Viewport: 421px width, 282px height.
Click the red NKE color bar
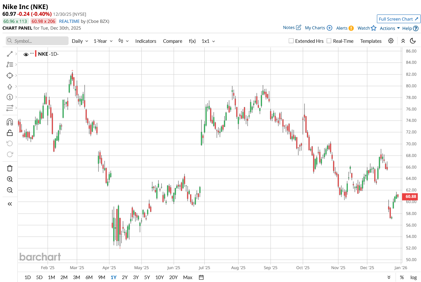[x=36, y=54]
